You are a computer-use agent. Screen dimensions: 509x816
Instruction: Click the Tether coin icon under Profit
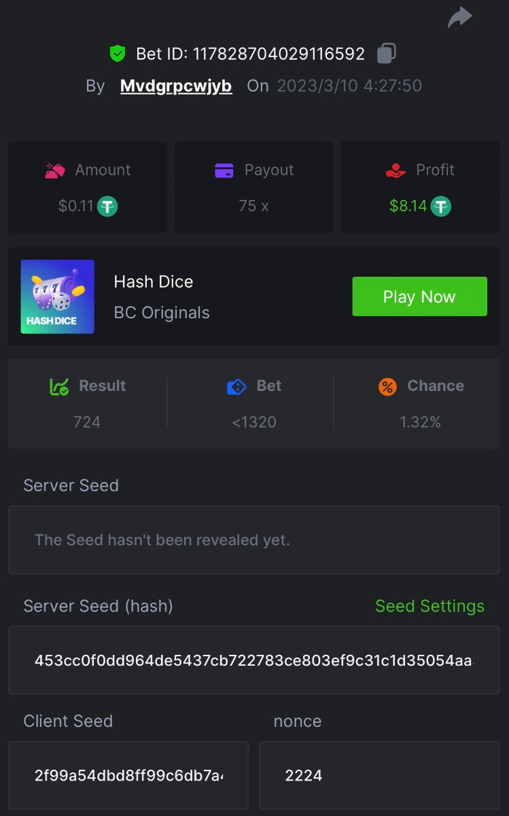pos(441,206)
